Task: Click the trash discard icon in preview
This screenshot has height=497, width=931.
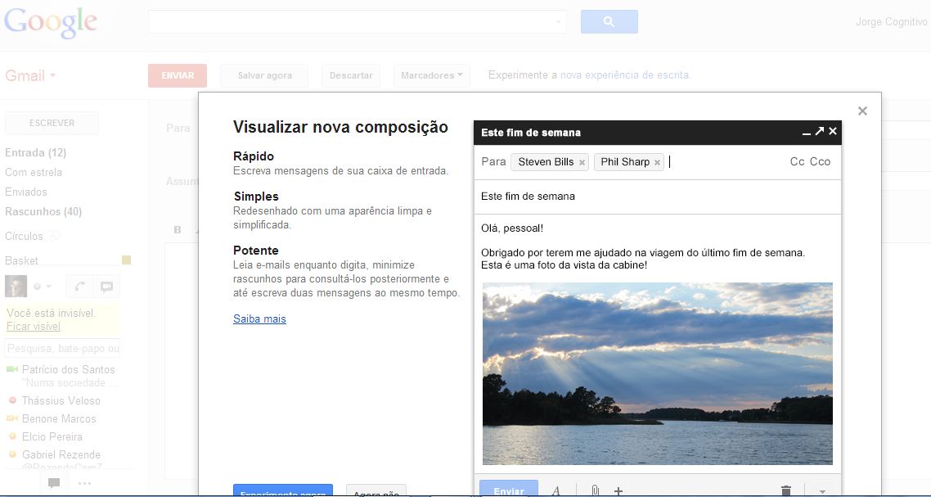Action: (x=786, y=490)
